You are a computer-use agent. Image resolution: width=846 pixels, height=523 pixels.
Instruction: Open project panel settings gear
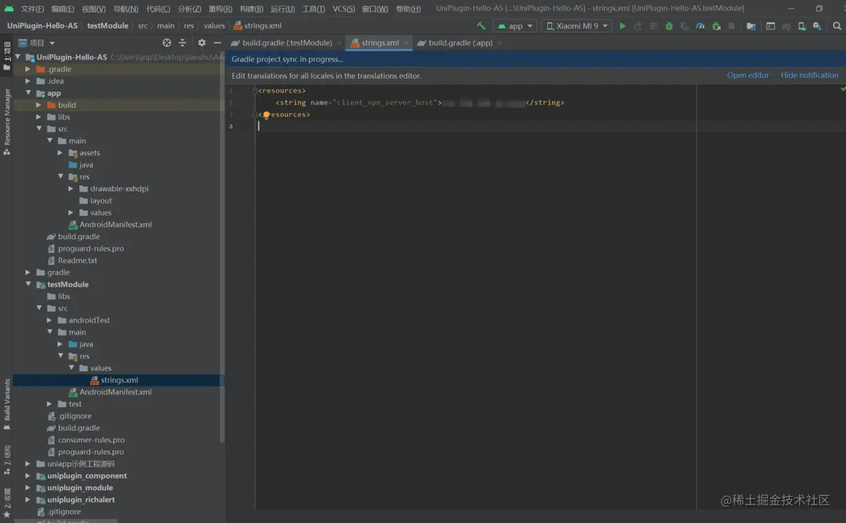tap(201, 42)
